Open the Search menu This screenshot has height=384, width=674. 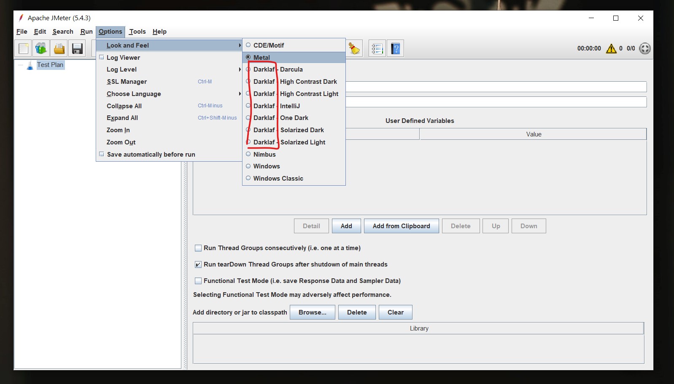(x=63, y=32)
